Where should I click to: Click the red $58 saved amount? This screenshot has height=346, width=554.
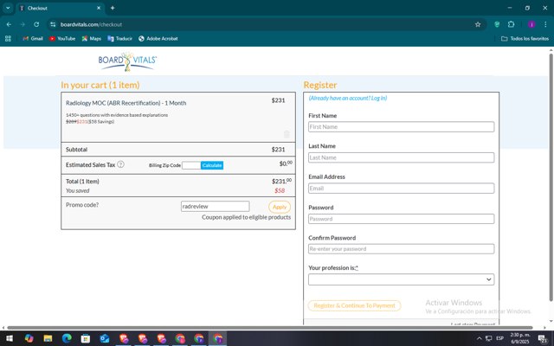280,190
